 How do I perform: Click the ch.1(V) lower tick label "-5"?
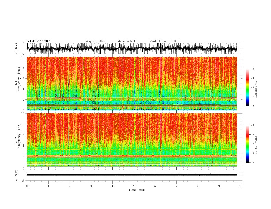tap(23, 54)
